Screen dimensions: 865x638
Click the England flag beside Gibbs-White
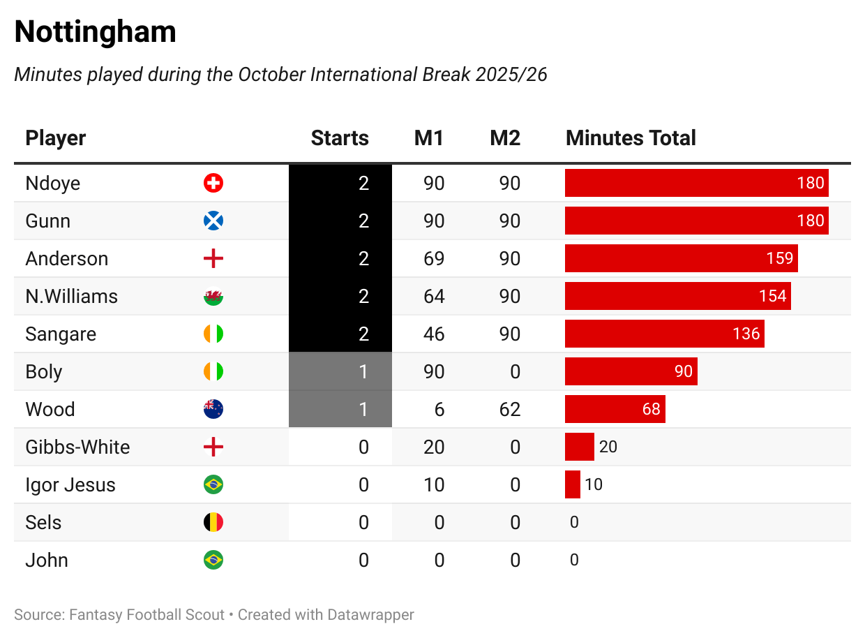click(x=213, y=447)
